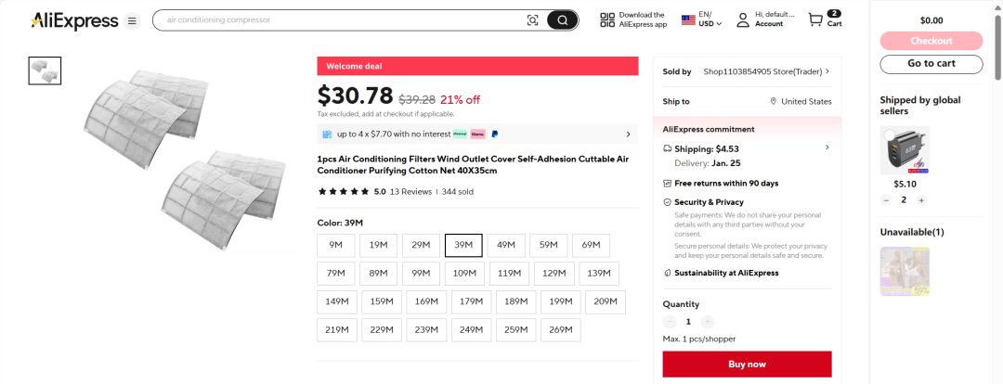Click the Buy now button

pos(747,365)
